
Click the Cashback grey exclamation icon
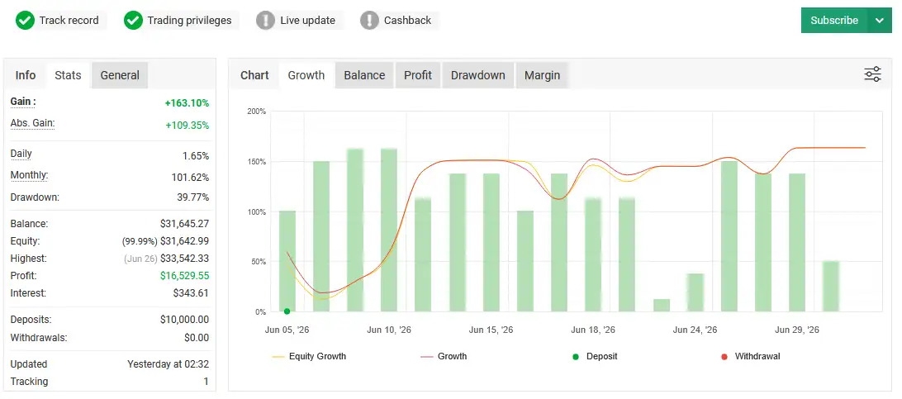point(369,21)
